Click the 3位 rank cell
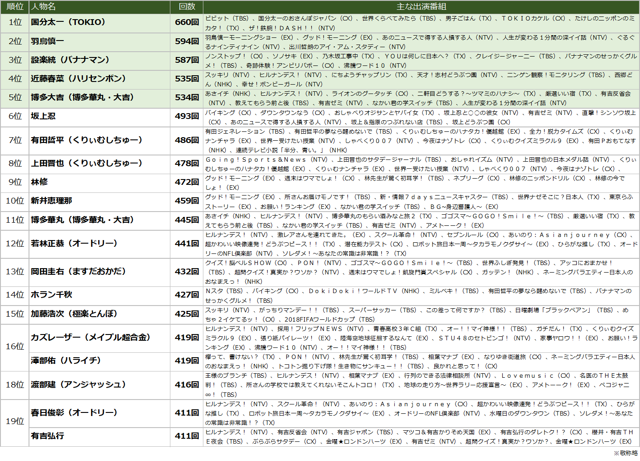The height and width of the screenshot is (461, 640). [x=15, y=60]
